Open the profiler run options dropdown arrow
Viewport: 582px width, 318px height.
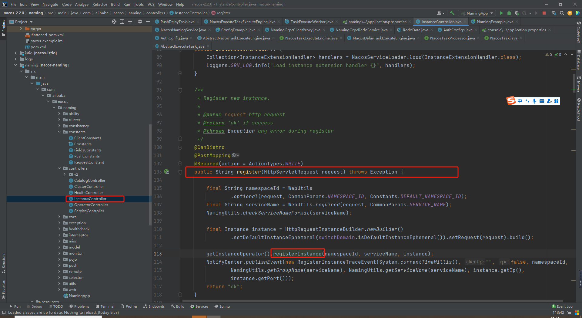click(530, 13)
